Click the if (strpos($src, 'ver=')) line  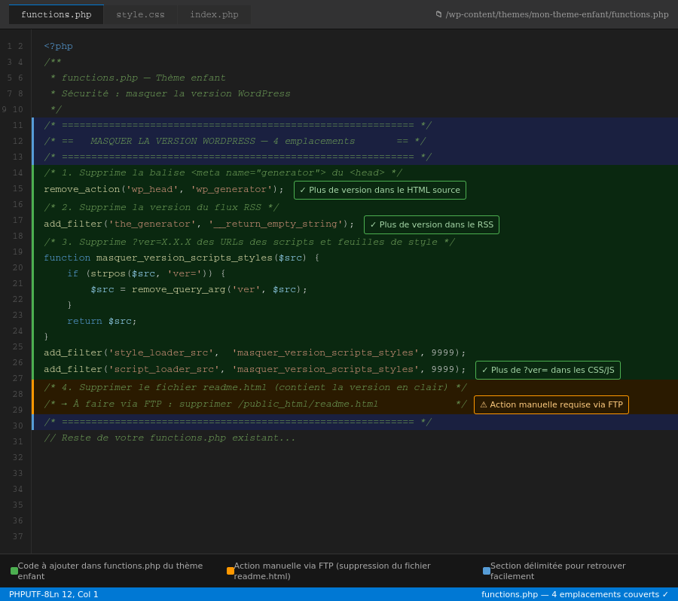click(146, 273)
